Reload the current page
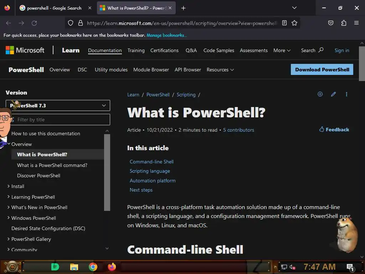The image size is (365, 274). [34, 23]
